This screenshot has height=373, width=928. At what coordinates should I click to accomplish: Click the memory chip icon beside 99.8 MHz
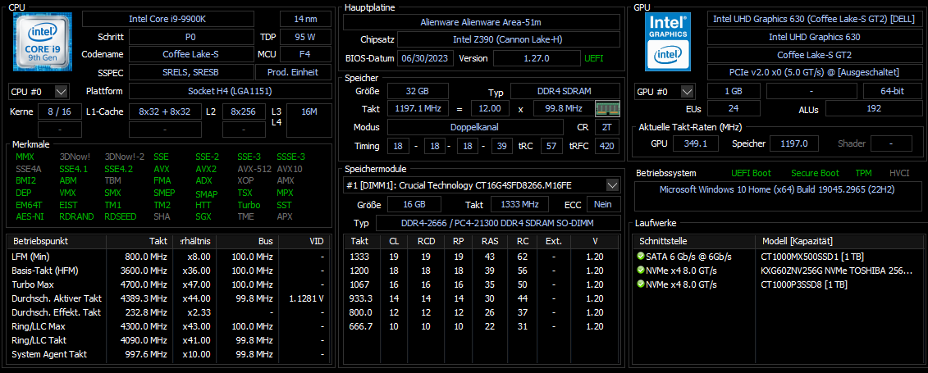(606, 108)
